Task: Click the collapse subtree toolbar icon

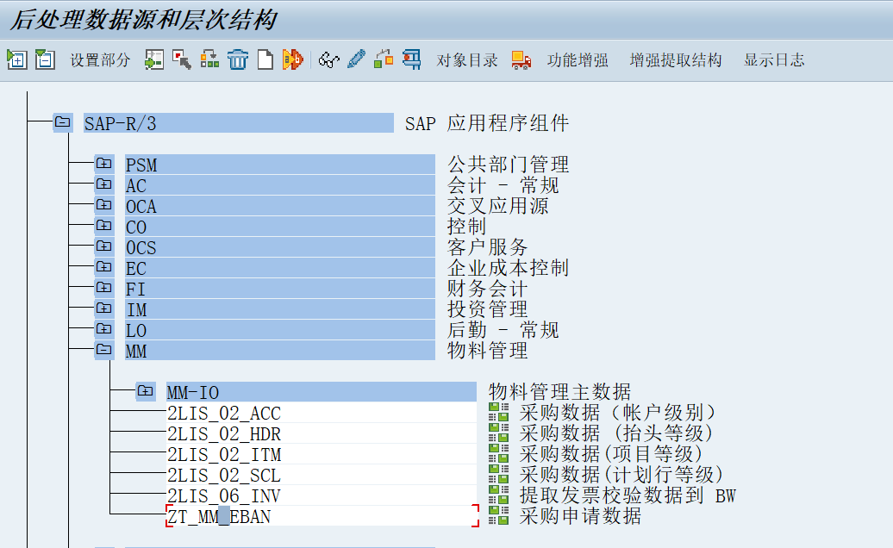Action: (x=45, y=59)
